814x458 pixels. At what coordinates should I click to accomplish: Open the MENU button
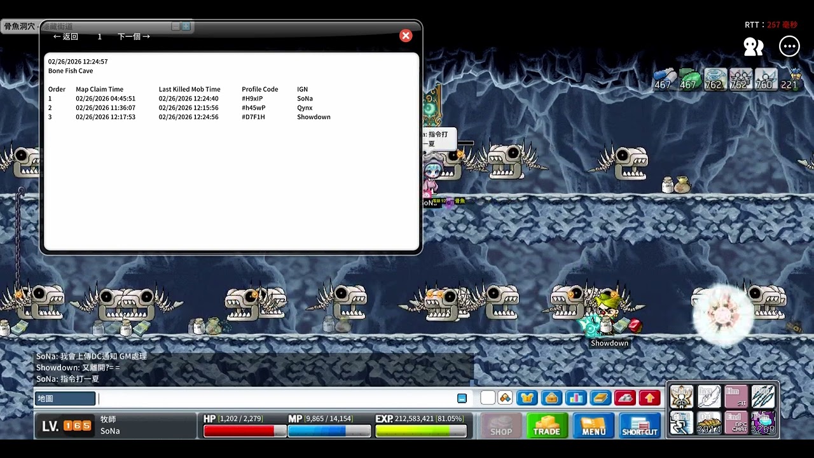pyautogui.click(x=593, y=426)
